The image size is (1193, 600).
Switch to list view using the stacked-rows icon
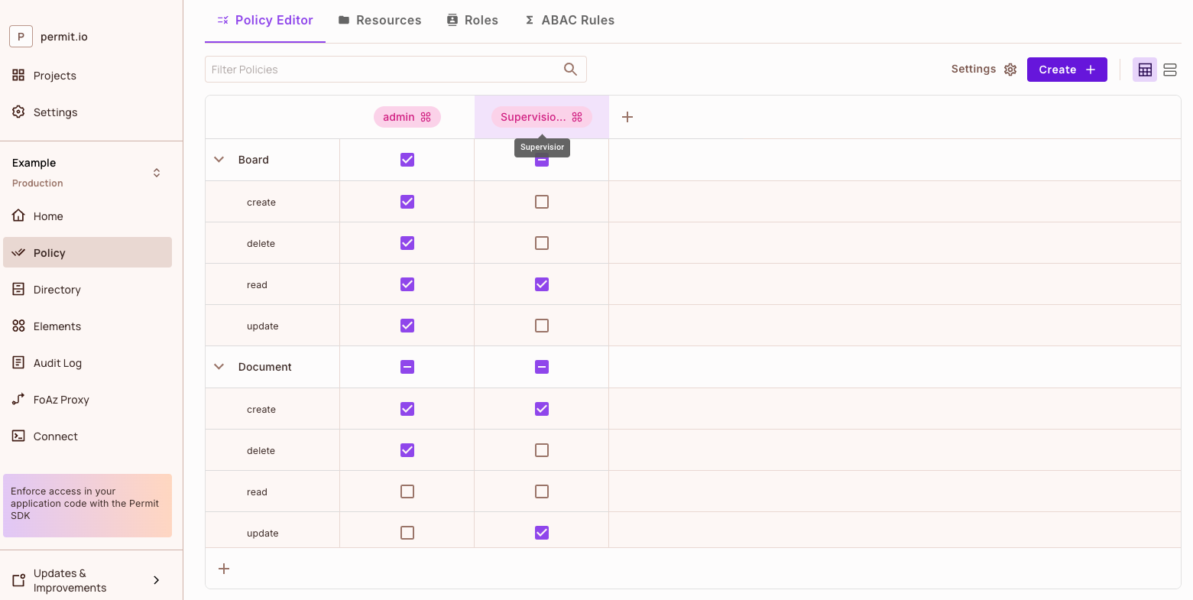click(x=1170, y=69)
